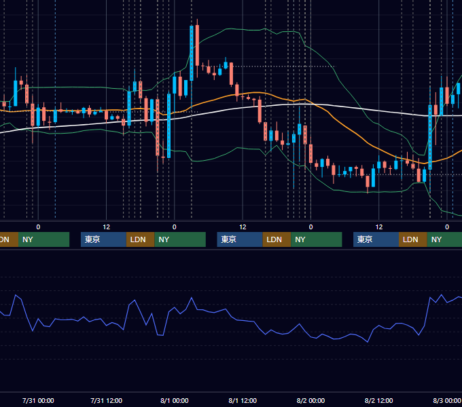Click the 8/3 00:00 date label

446,400
